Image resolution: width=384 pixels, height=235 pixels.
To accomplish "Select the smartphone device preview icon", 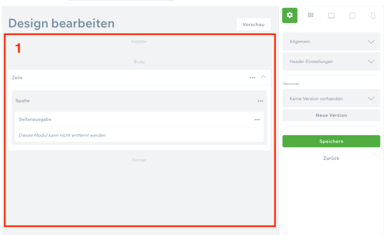I will [373, 15].
